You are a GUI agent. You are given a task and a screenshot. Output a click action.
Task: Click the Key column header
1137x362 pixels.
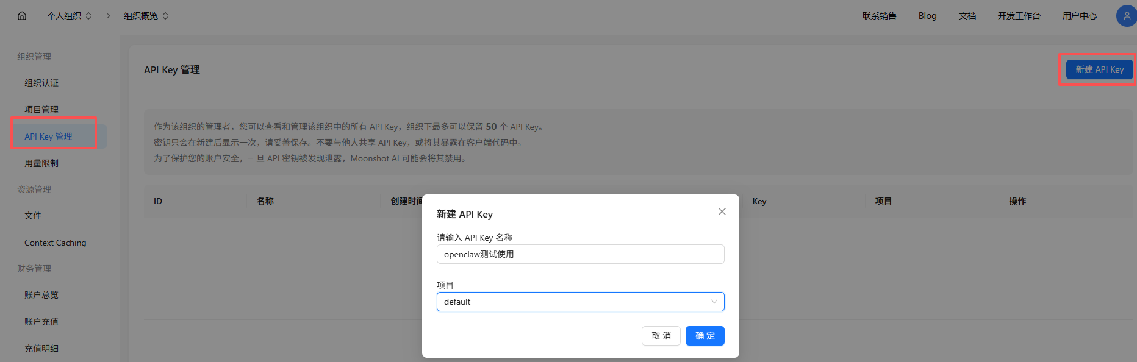pos(759,201)
